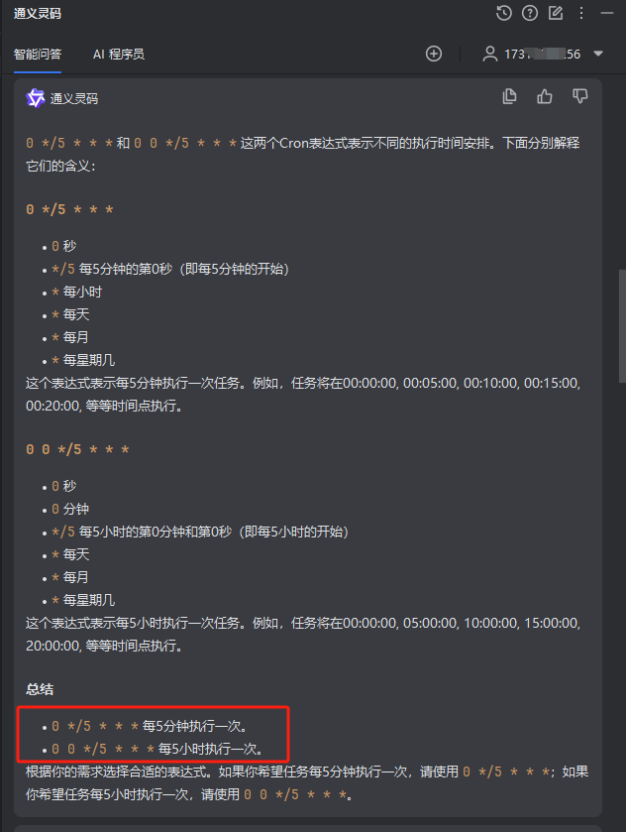Image resolution: width=626 pixels, height=832 pixels.
Task: Click the account number 173...56
Action: (x=542, y=55)
